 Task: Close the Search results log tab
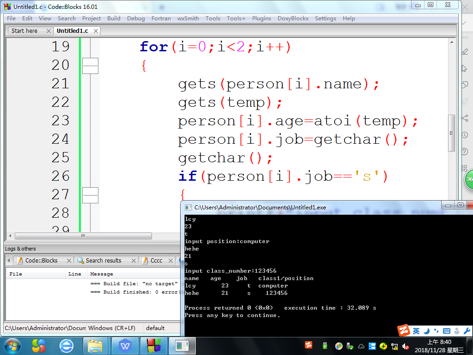click(x=133, y=261)
